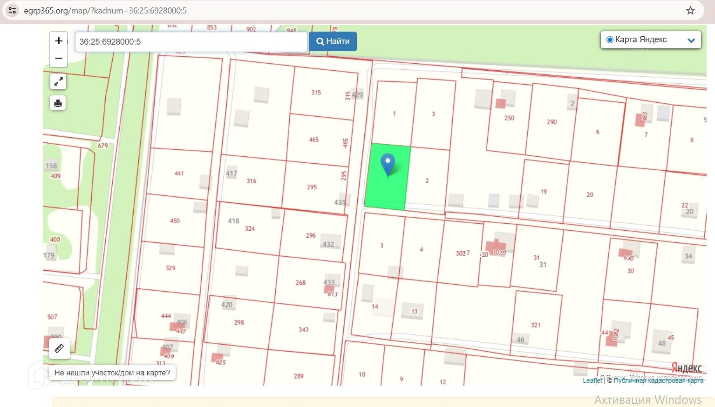Click the blue location marker pin
This screenshot has width=715, height=407.
(388, 164)
